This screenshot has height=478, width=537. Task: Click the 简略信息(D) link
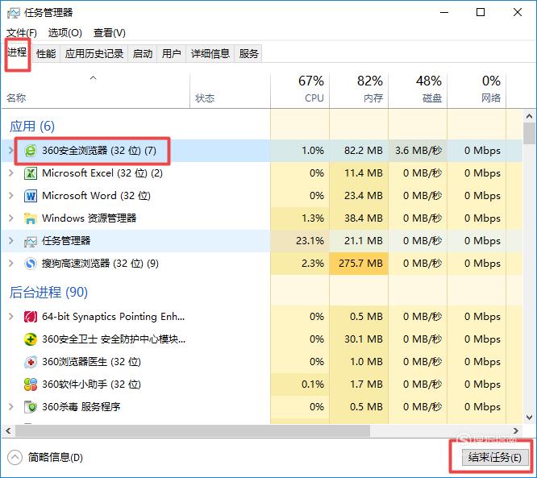56,458
